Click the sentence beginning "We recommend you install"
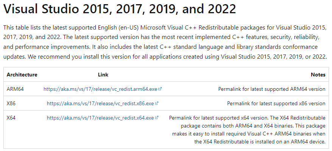Image resolution: width=332 pixels, height=151 pixels. 178,57
